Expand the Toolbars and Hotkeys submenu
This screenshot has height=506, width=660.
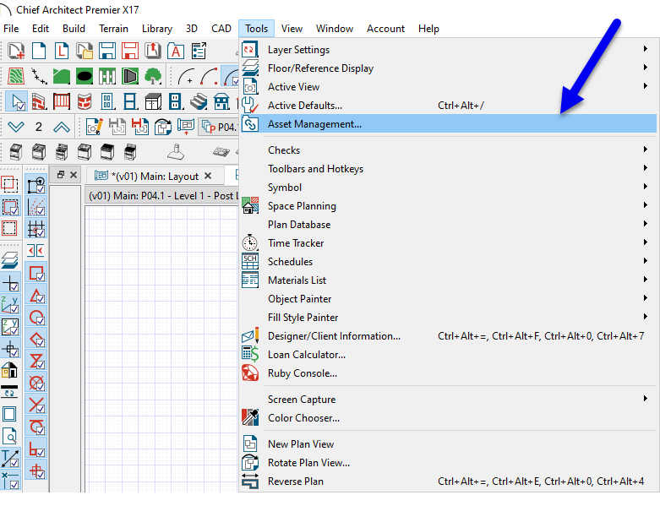[x=448, y=169]
